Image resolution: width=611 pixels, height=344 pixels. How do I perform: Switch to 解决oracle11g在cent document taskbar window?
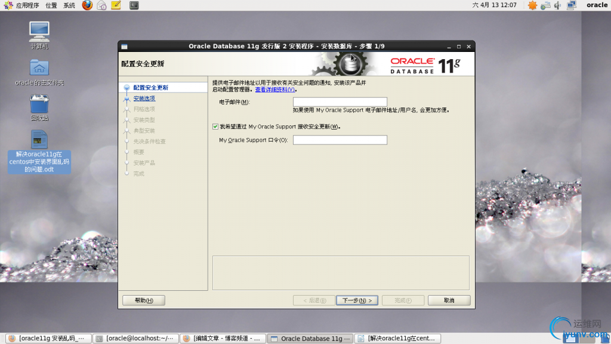(x=398, y=338)
